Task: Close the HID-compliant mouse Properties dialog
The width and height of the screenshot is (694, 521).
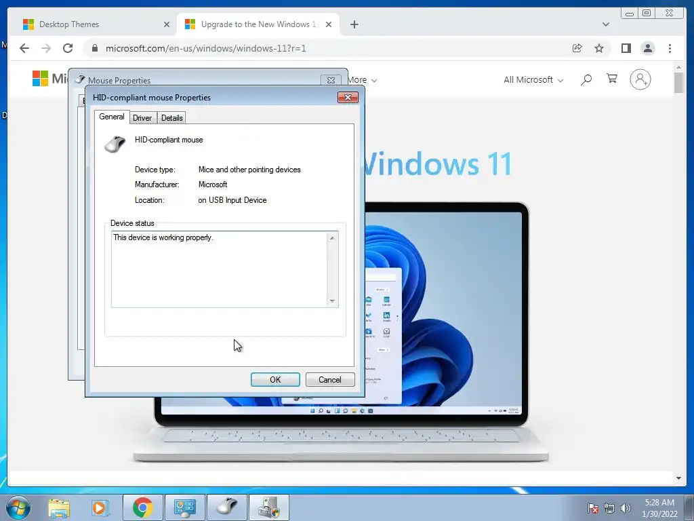Action: pyautogui.click(x=348, y=98)
